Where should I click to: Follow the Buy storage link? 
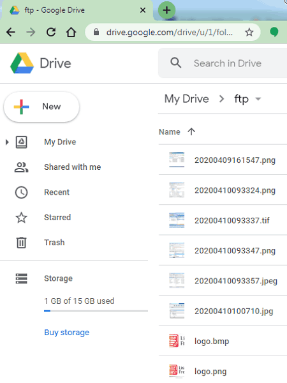pos(66,333)
